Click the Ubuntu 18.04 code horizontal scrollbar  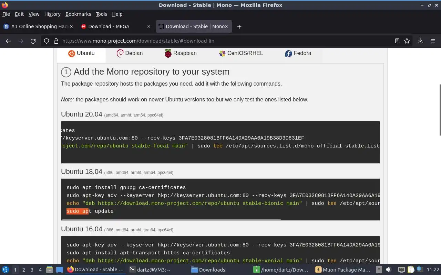(171, 219)
